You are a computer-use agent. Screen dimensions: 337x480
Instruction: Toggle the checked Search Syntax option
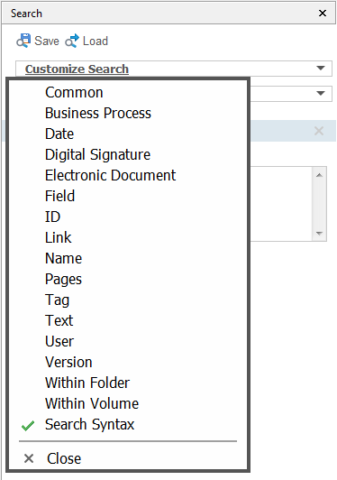click(x=89, y=425)
